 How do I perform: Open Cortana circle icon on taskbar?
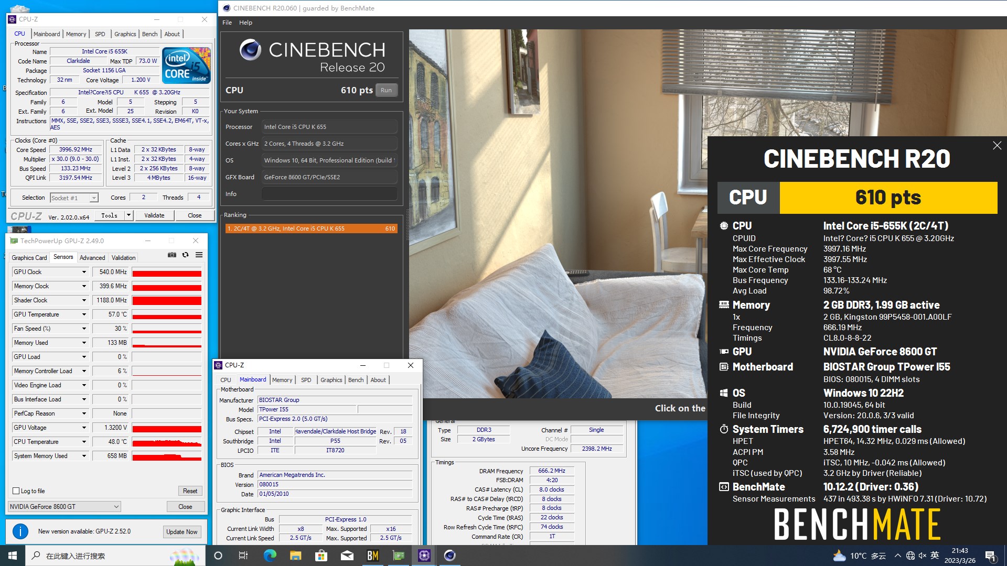pyautogui.click(x=218, y=556)
